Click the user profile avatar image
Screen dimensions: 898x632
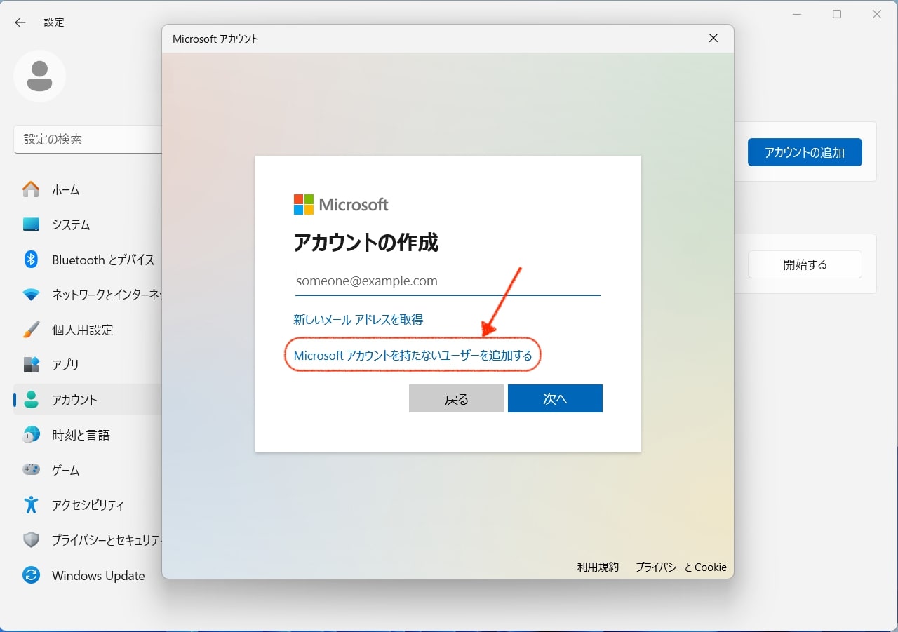(39, 76)
